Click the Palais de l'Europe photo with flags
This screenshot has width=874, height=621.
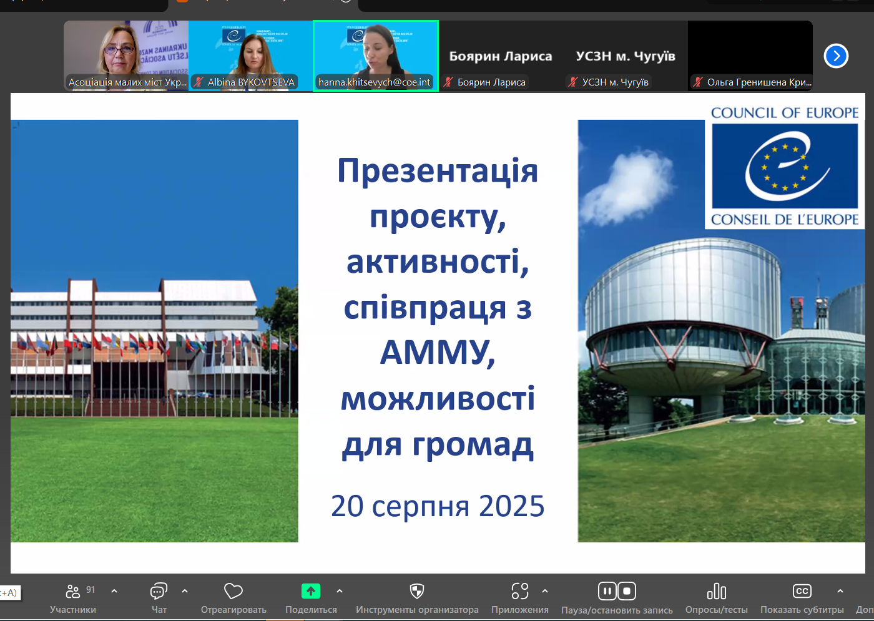(154, 331)
